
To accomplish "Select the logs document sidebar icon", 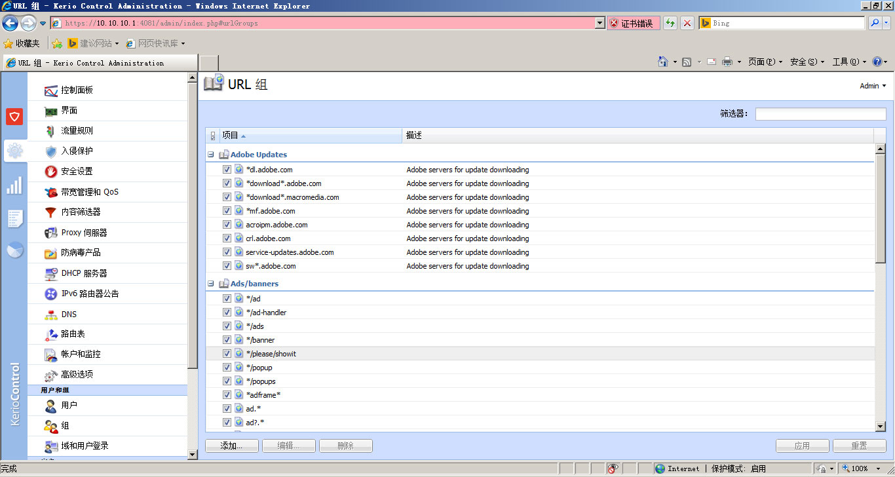I will (14, 219).
